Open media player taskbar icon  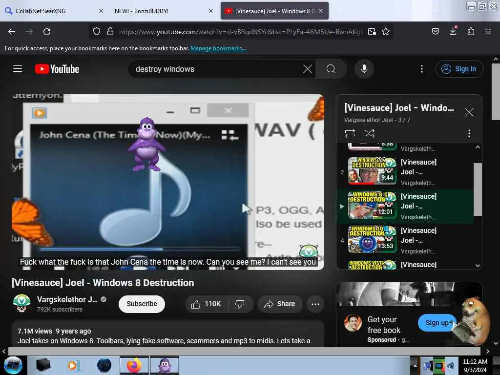pyautogui.click(x=72, y=365)
